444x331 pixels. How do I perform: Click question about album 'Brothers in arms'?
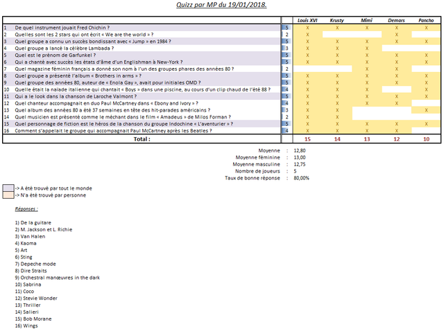[78, 75]
